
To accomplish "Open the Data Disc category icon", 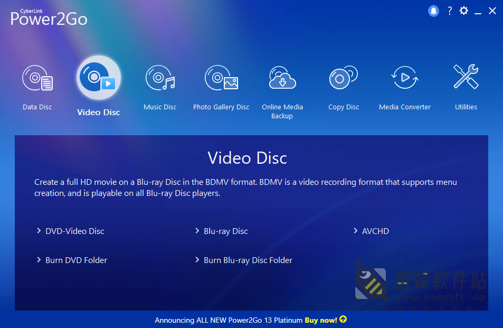I will (x=37, y=78).
